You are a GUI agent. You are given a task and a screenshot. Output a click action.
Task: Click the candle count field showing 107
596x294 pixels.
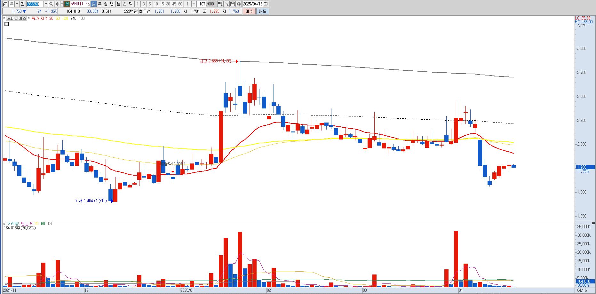pyautogui.click(x=202, y=4)
